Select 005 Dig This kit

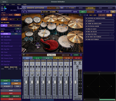click(11, 49)
